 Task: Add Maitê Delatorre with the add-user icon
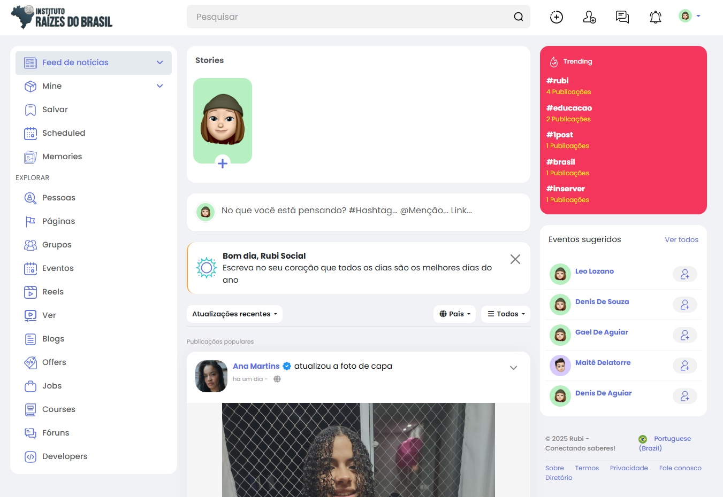pyautogui.click(x=684, y=366)
